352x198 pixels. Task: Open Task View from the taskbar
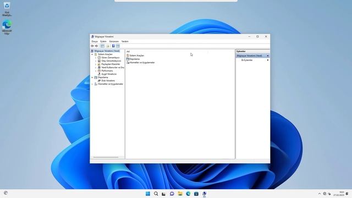click(164, 194)
